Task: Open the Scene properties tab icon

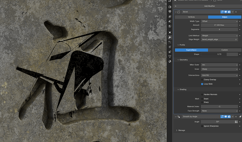Action: 170,21
